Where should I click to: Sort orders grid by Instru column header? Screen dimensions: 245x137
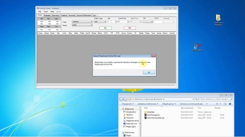41,33
